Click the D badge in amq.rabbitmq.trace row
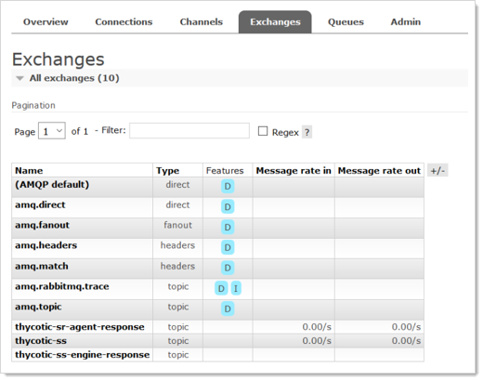This screenshot has width=483, height=381. tap(221, 288)
